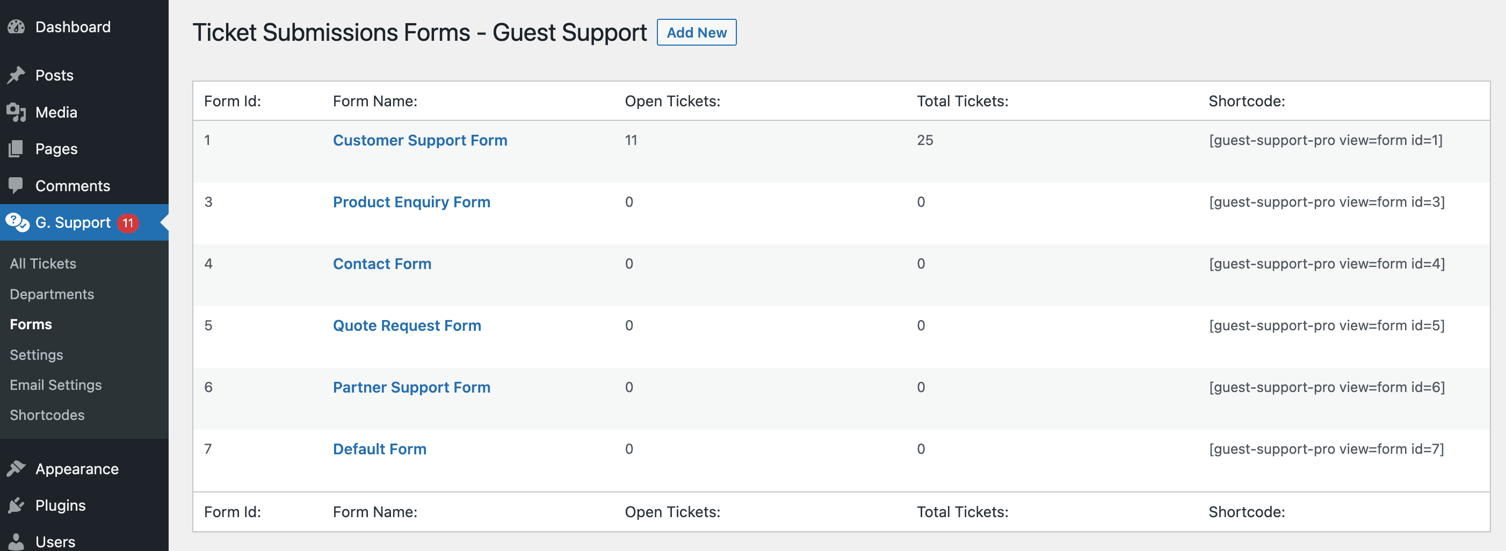The height and width of the screenshot is (551, 1506).
Task: Open the Customer Support Form link
Action: pos(420,140)
